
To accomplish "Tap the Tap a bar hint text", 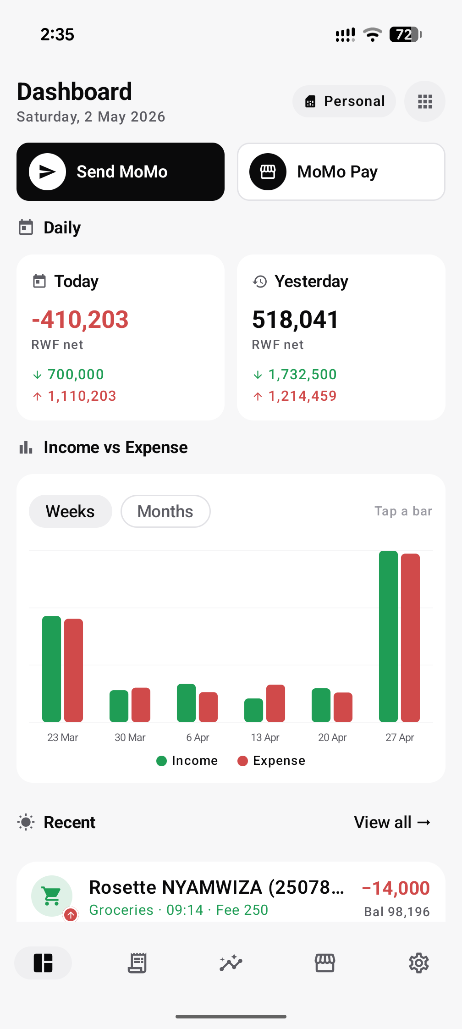I will (403, 511).
